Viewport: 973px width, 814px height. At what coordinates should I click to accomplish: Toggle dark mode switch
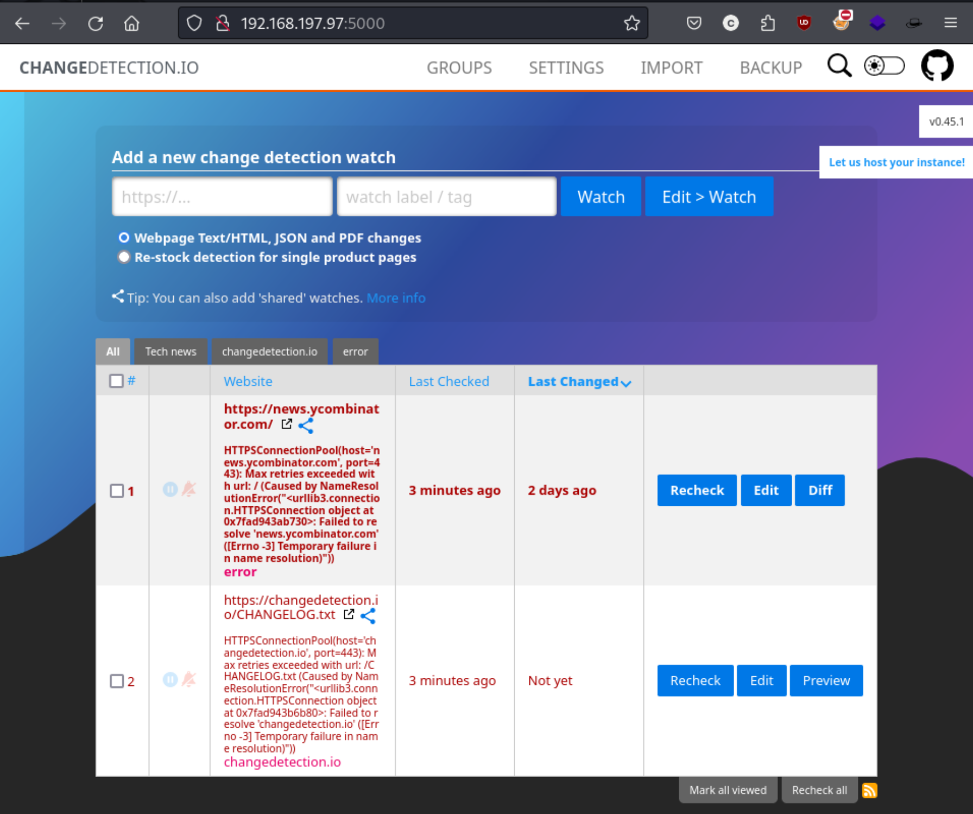coord(884,66)
